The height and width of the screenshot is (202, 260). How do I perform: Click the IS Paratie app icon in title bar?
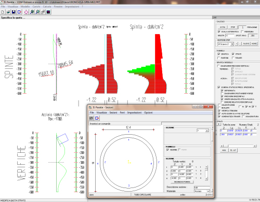tap(2, 2)
